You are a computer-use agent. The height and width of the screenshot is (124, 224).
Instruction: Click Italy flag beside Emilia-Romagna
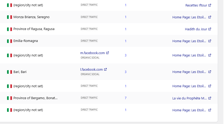pyautogui.click(x=10, y=41)
